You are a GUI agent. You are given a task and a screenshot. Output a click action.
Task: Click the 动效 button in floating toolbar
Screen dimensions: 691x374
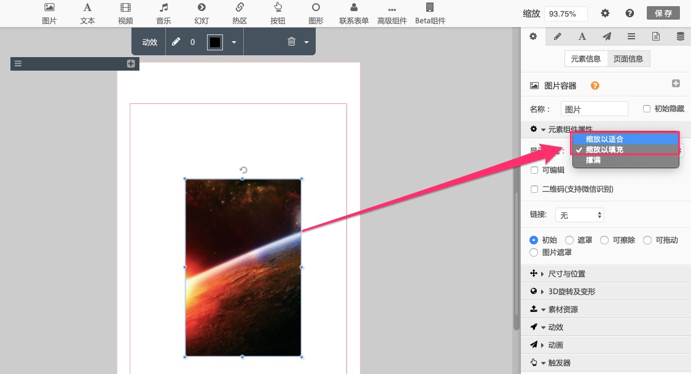coord(150,42)
